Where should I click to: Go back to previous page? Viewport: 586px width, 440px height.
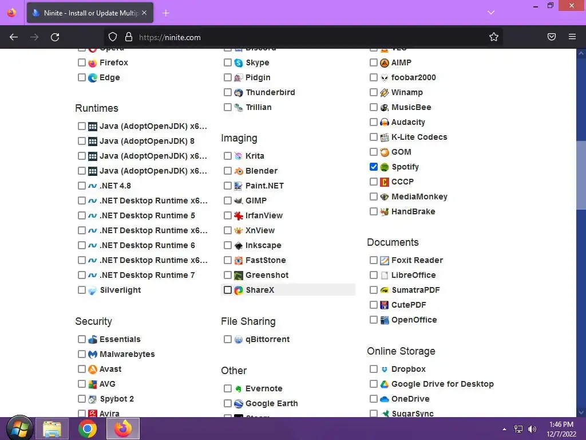click(x=14, y=37)
